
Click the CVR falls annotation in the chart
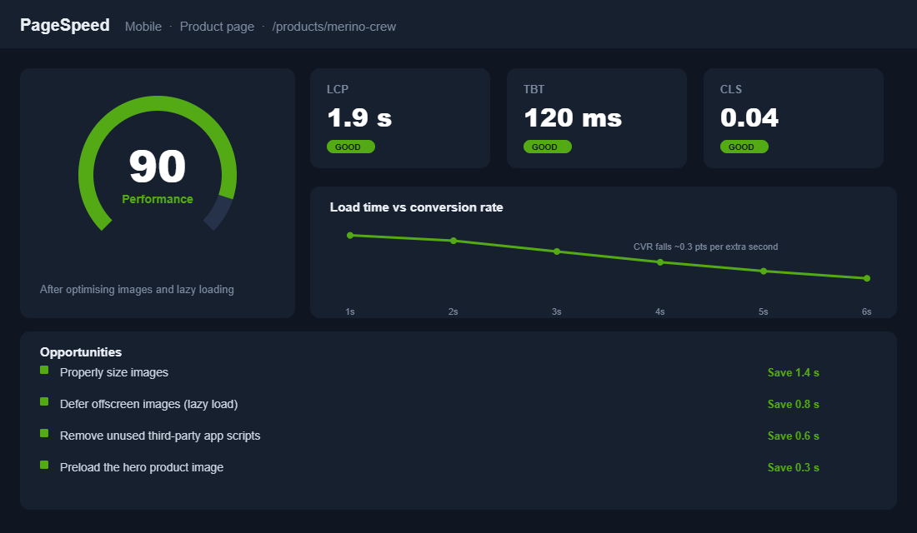pos(705,247)
